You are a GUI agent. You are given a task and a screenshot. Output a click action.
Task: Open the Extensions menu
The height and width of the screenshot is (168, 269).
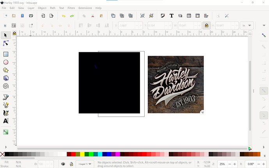point(85,8)
